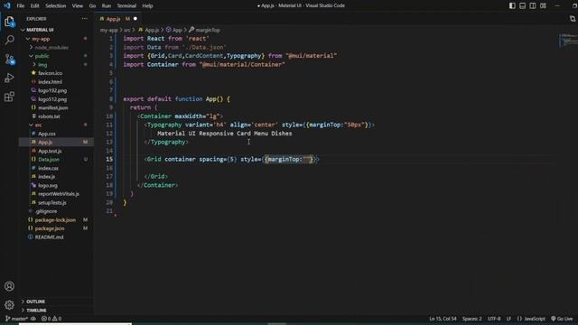Click the Ln 15, Col 54 indicator
The height and width of the screenshot is (325, 578).
[x=443, y=319]
